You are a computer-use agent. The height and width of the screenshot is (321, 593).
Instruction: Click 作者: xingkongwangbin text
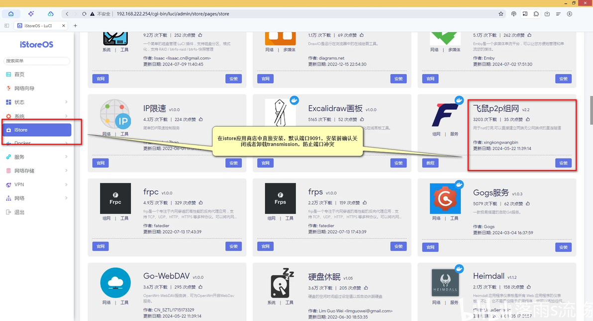495,143
